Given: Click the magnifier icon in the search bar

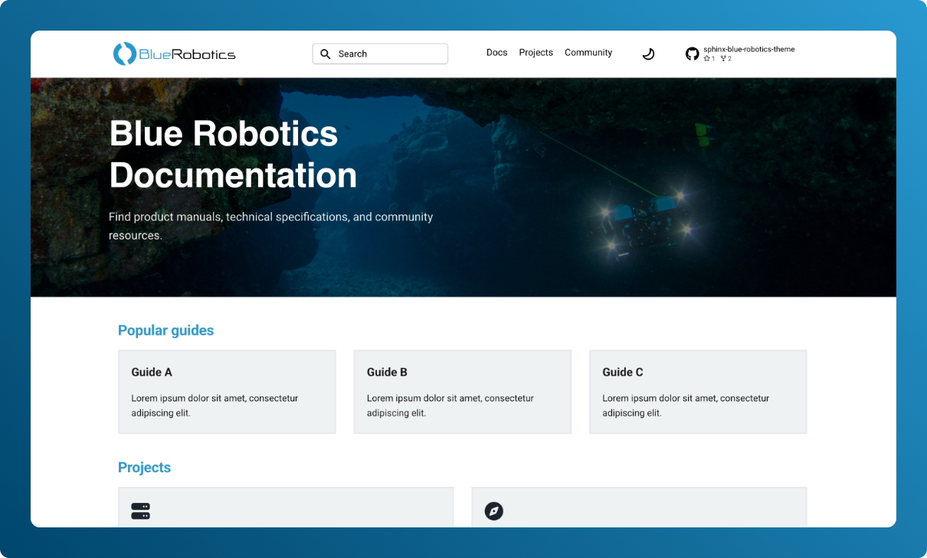Looking at the screenshot, I should click(x=326, y=54).
